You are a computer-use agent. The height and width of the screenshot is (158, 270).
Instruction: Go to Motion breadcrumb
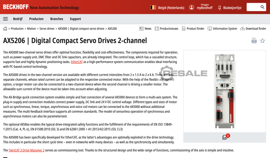tap(31, 29)
